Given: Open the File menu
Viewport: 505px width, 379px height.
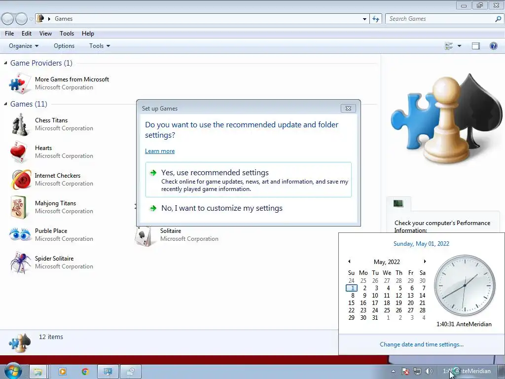Looking at the screenshot, I should (x=9, y=33).
